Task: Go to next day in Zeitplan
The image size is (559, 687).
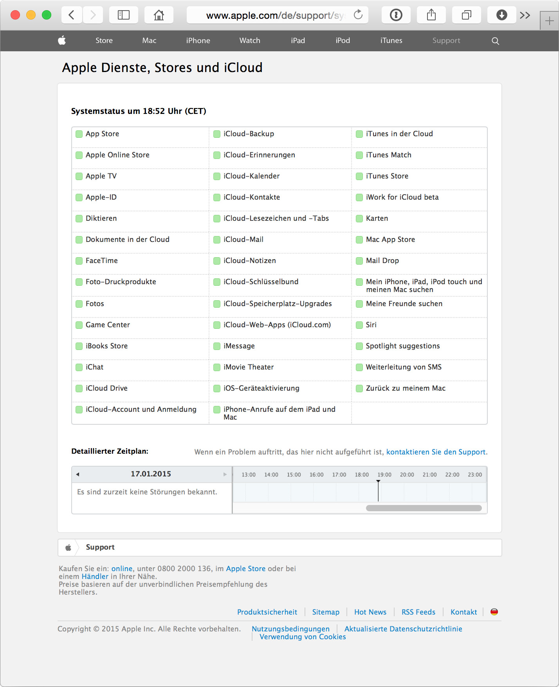Action: (x=225, y=474)
